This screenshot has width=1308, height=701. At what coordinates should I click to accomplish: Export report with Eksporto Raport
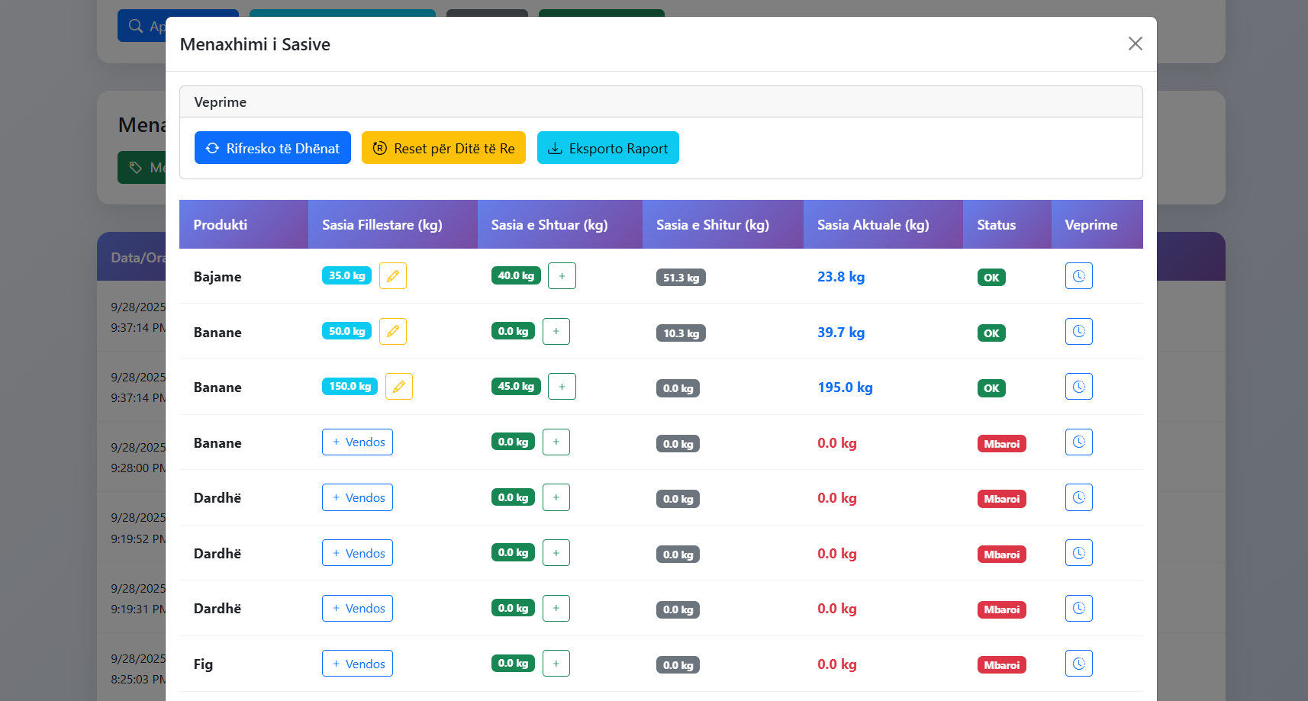click(x=607, y=147)
